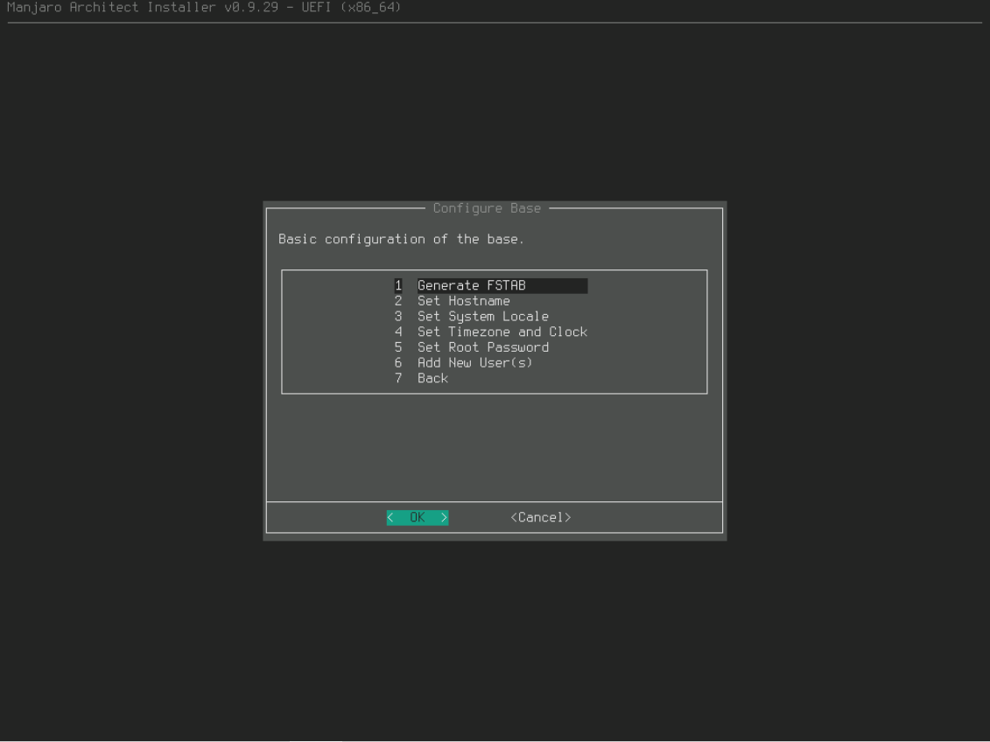Choose the Set Root Password entry

coord(482,347)
